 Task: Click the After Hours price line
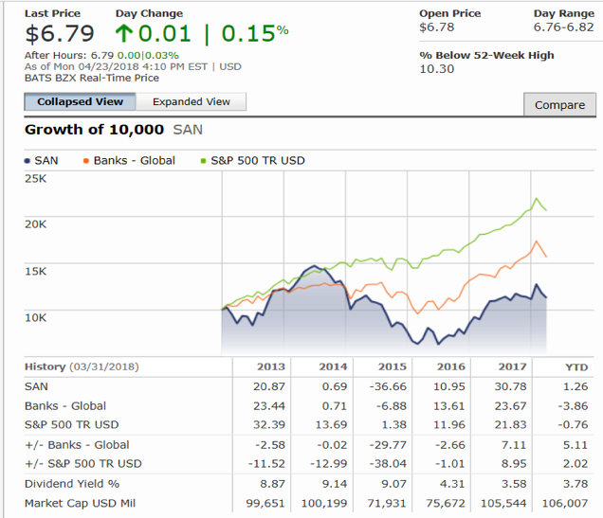[x=101, y=55]
